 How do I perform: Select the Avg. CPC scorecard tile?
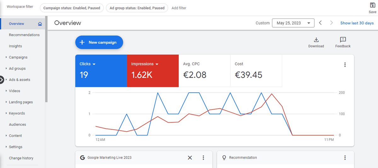click(204, 71)
